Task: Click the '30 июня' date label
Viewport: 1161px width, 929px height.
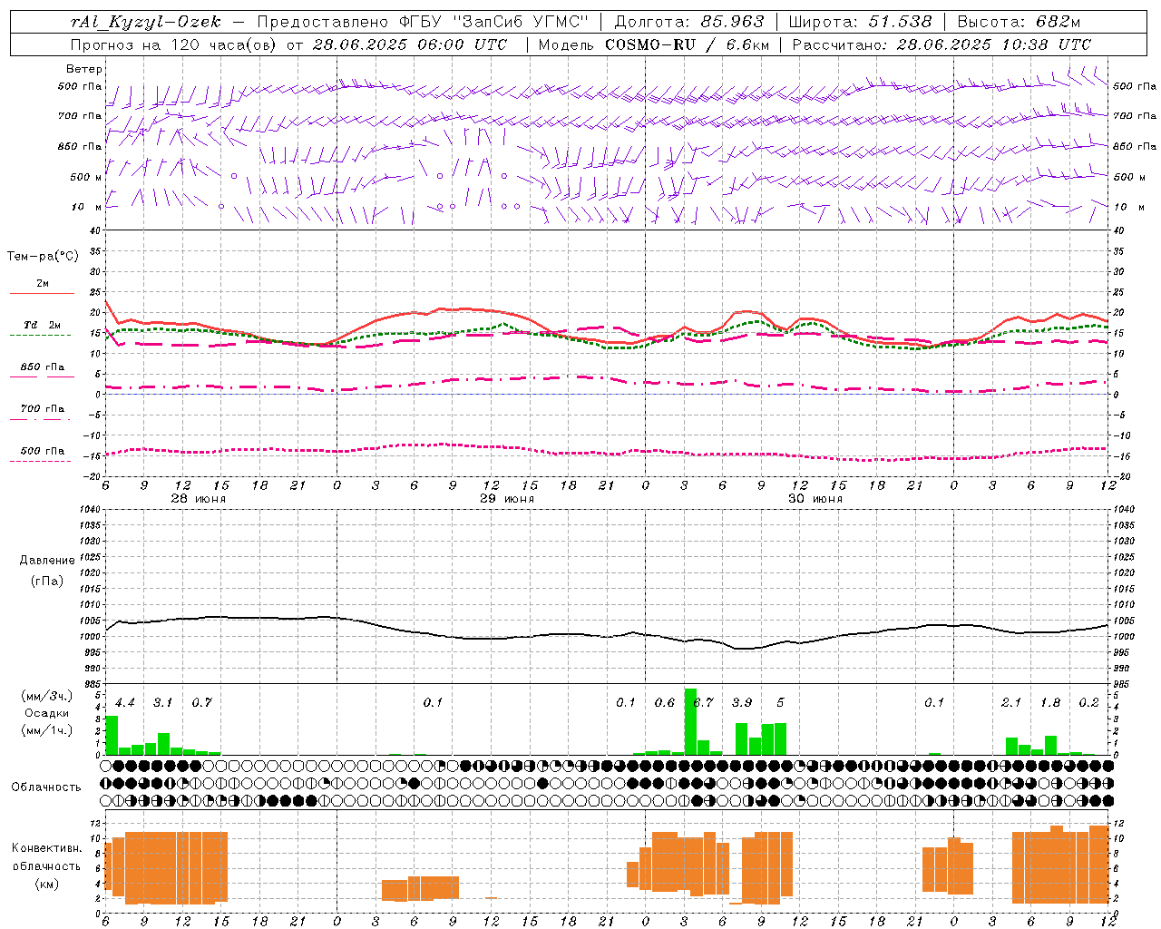Action: [x=815, y=499]
